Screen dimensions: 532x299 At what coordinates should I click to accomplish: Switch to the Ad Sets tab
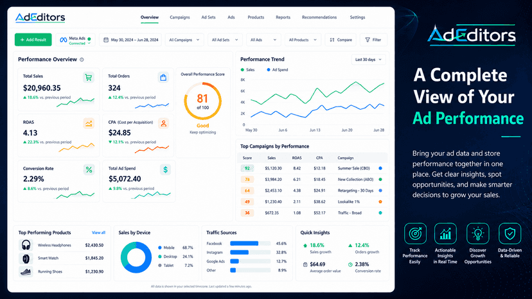click(208, 17)
